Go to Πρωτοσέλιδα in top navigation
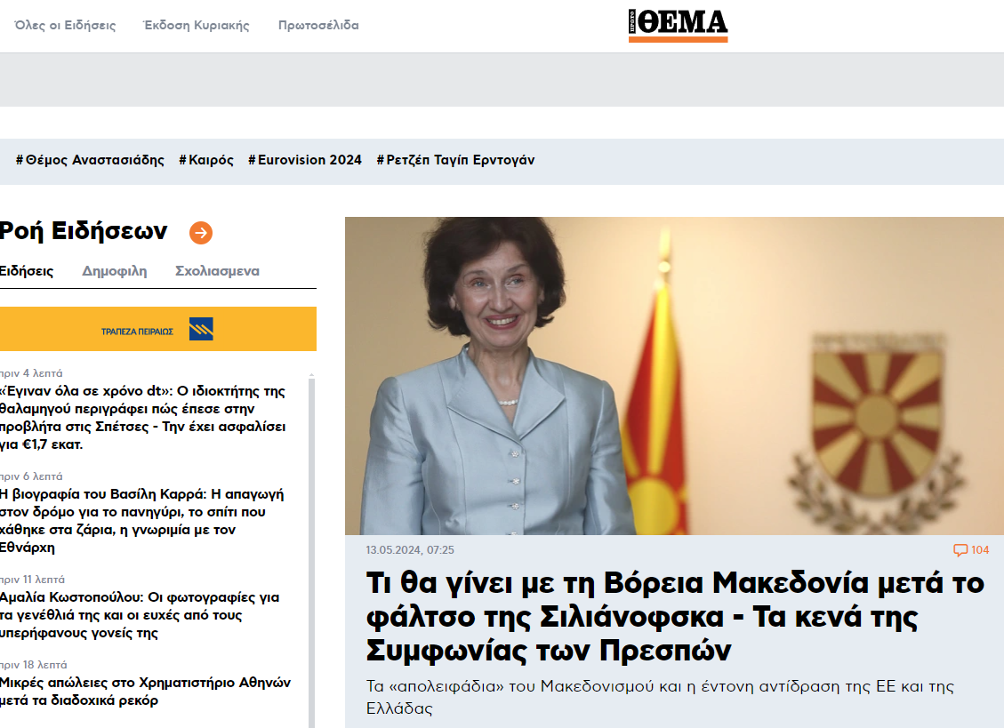This screenshot has height=728, width=1004. click(318, 26)
